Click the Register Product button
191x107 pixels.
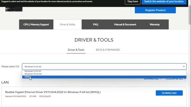click(155, 10)
